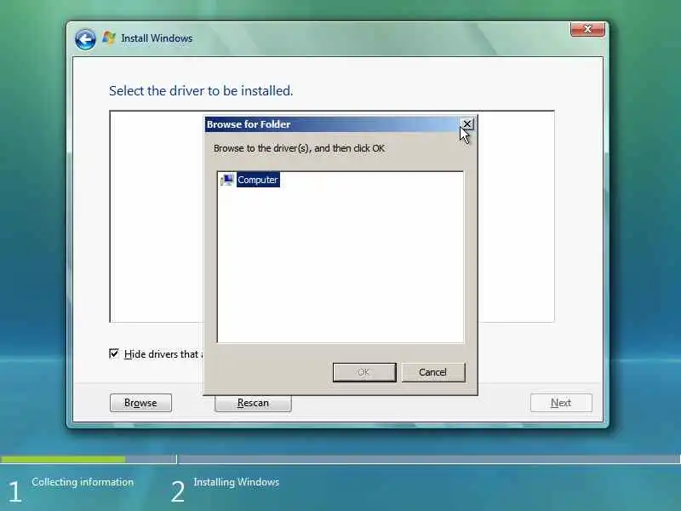Viewport: 681px width, 511px height.
Task: Click the 'Collecting information' step label
Action: (83, 482)
